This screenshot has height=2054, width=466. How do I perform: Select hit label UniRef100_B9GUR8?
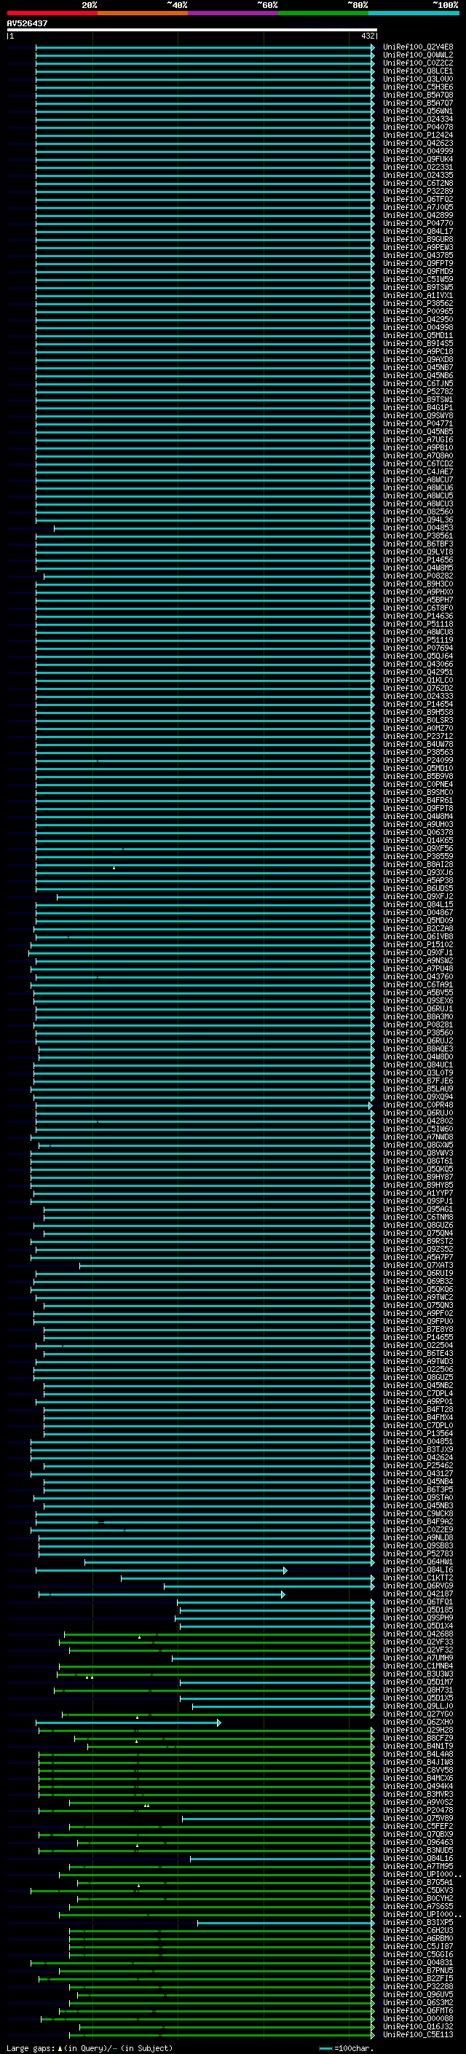click(418, 239)
